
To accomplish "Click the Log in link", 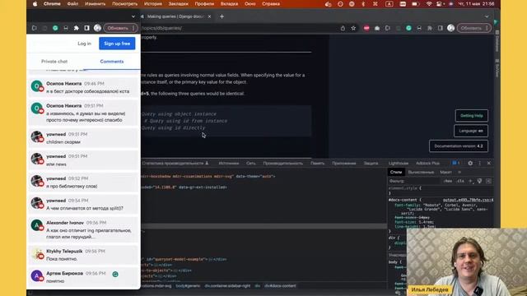I will (x=84, y=44).
